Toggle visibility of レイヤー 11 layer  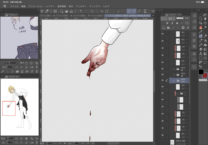pyautogui.click(x=162, y=142)
